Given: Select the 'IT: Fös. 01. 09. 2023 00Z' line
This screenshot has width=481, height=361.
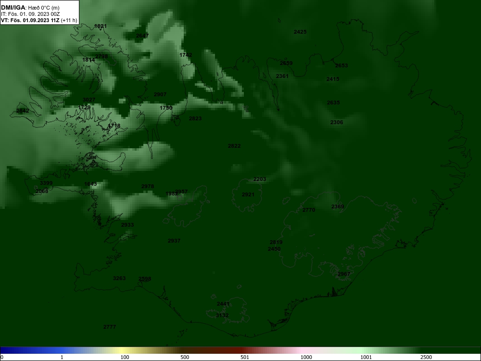Looking at the screenshot, I should click(x=30, y=14).
